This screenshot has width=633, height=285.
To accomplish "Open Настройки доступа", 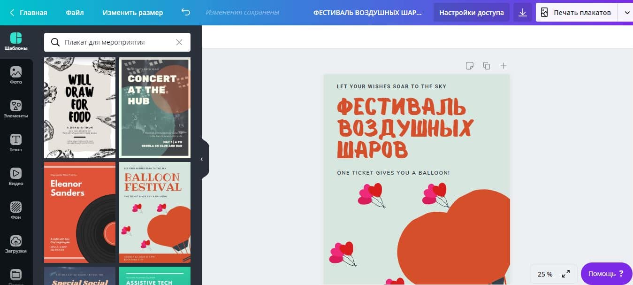I will pyautogui.click(x=471, y=12).
